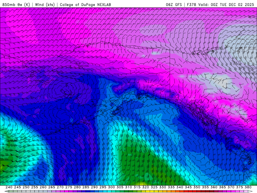Click the 355 color scale label
257x193 pixels.
pos(205,187)
